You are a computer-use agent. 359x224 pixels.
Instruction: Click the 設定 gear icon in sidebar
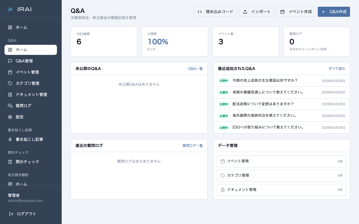coord(10,117)
